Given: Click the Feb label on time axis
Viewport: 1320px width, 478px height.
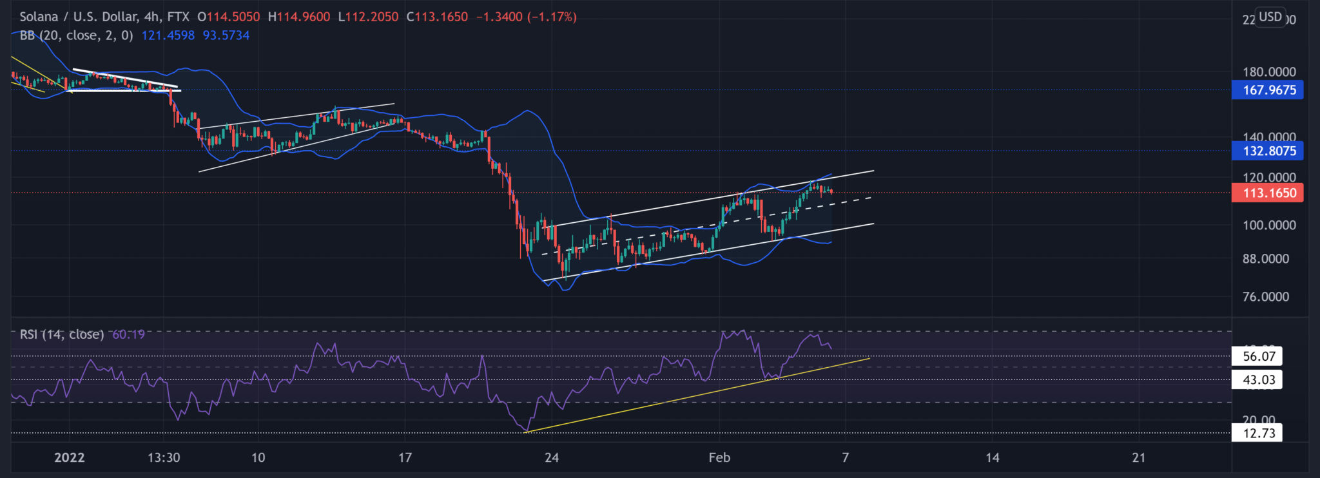Looking at the screenshot, I should tap(719, 457).
